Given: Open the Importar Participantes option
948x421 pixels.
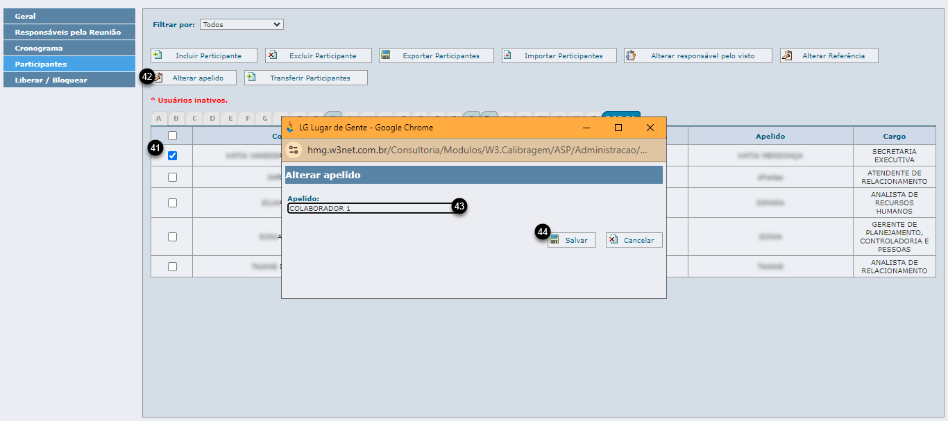Looking at the screenshot, I should (x=559, y=55).
